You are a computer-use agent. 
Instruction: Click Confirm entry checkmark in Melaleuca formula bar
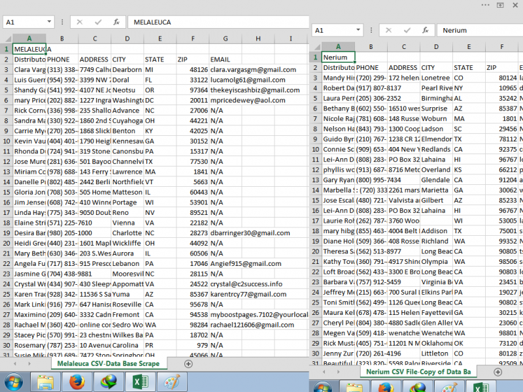pyautogui.click(x=97, y=22)
